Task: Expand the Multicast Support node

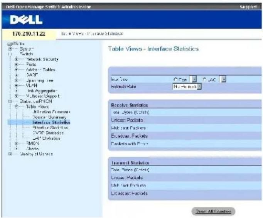Action: point(16,96)
